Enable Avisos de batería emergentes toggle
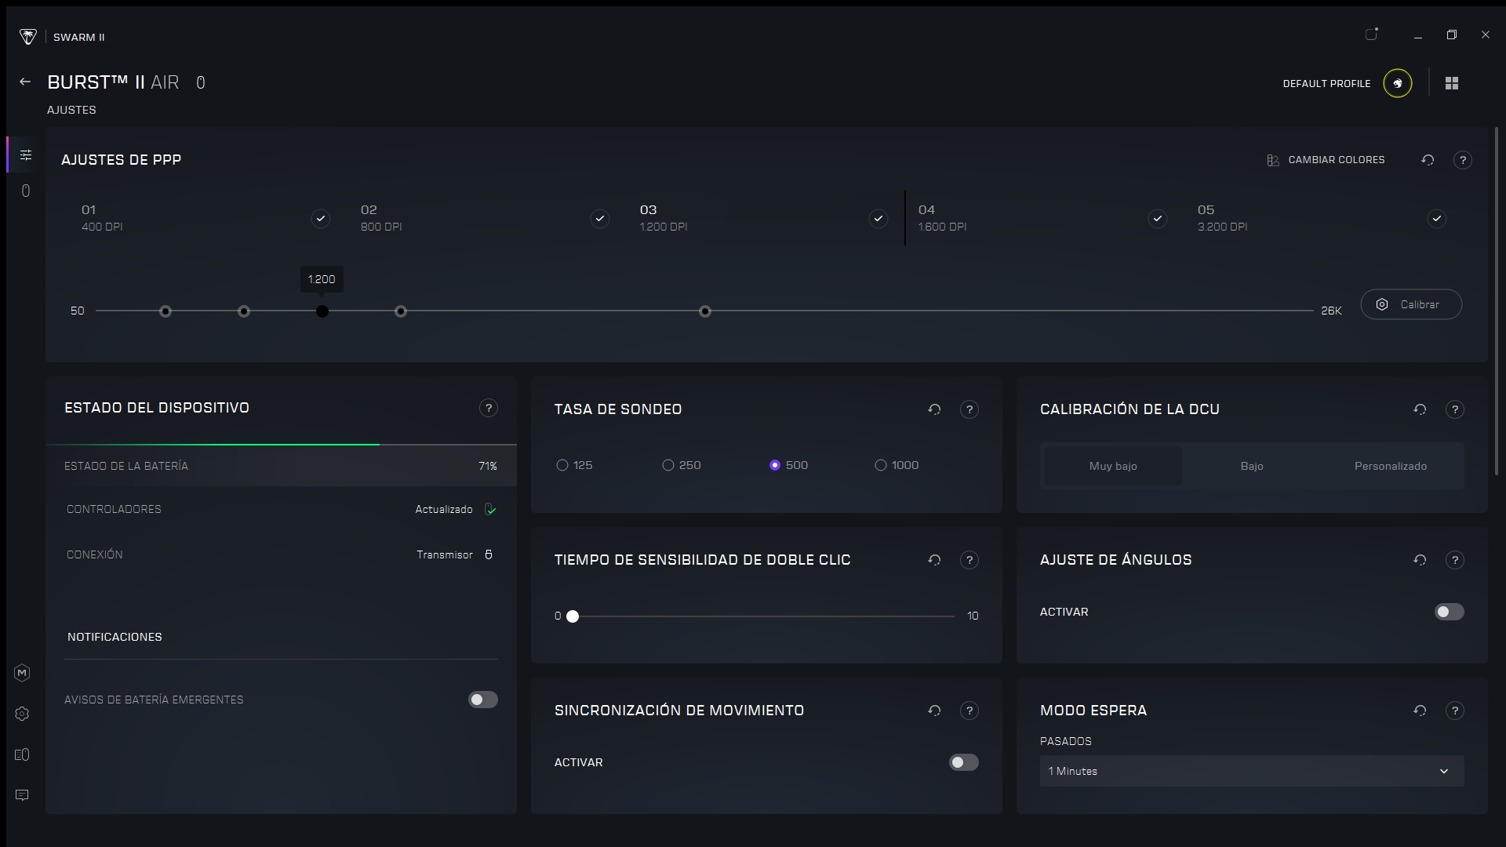This screenshot has width=1506, height=847. pyautogui.click(x=482, y=700)
